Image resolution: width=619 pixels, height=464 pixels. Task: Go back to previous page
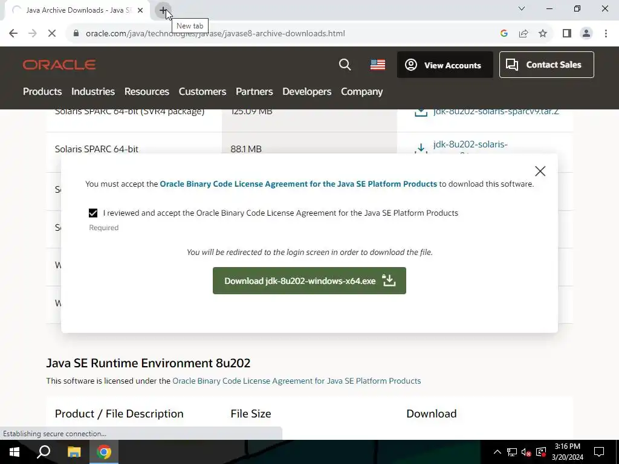13,34
